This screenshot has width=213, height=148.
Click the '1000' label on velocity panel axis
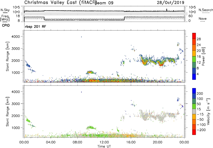tap(15, 127)
